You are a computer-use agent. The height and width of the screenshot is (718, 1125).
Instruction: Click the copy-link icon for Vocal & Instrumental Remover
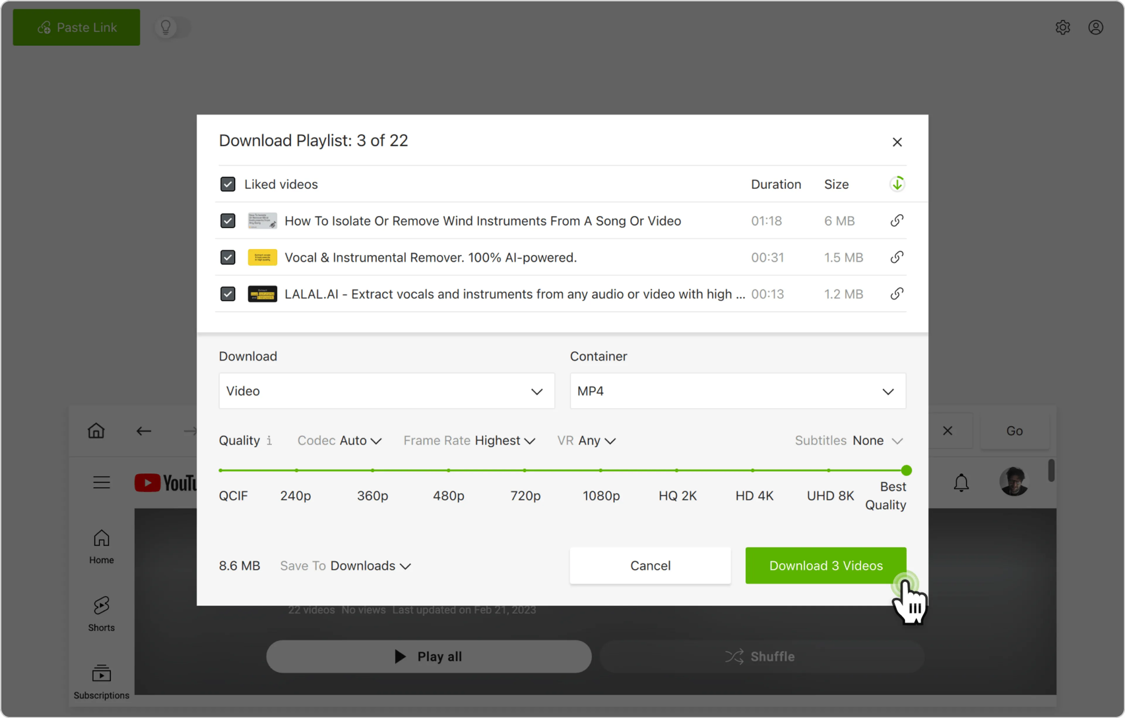[896, 257]
